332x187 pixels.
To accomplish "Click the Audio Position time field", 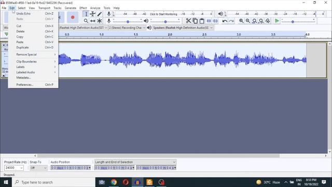I will click(71, 168).
